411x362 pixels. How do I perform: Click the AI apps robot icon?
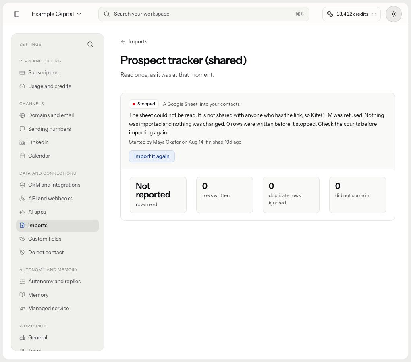tap(22, 212)
